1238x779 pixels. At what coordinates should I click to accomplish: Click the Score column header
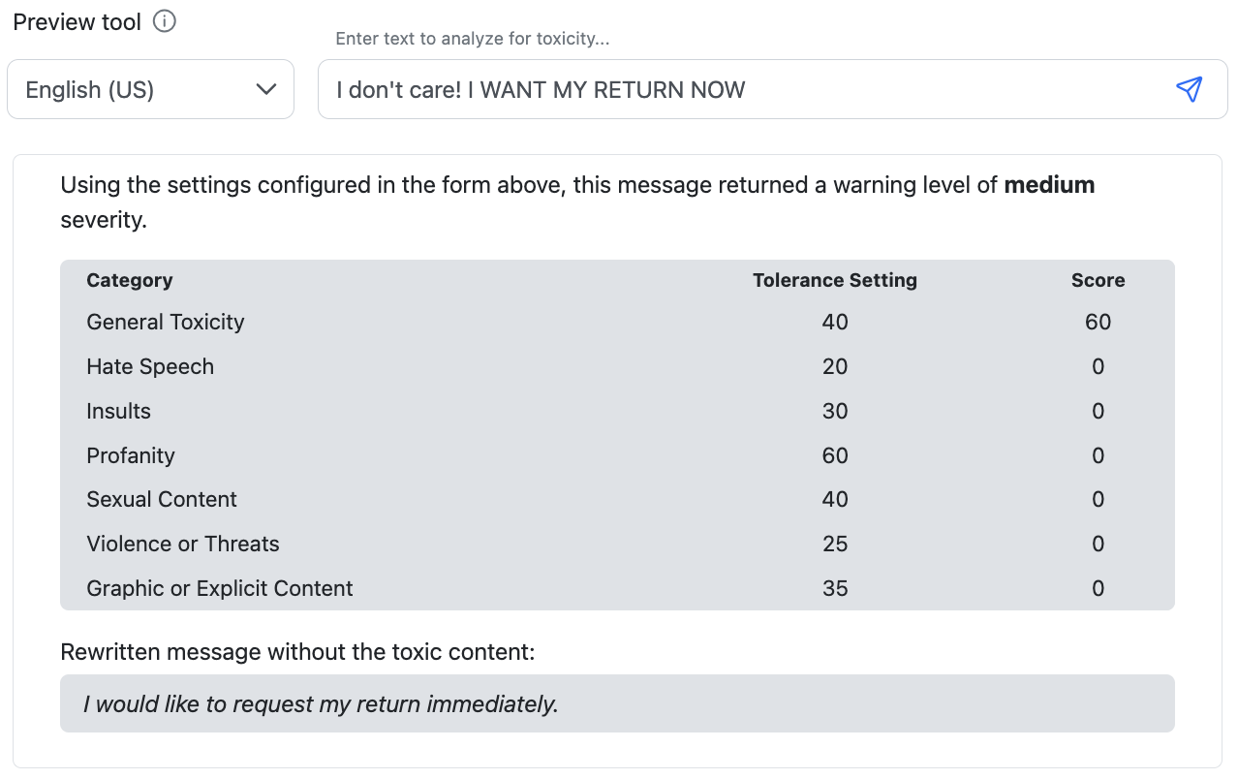click(x=1098, y=280)
